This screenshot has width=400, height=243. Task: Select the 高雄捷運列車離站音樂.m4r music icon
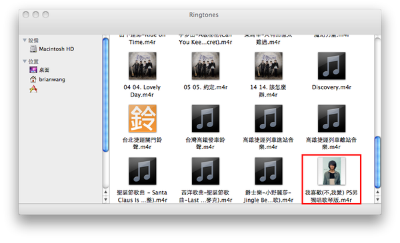(331, 119)
